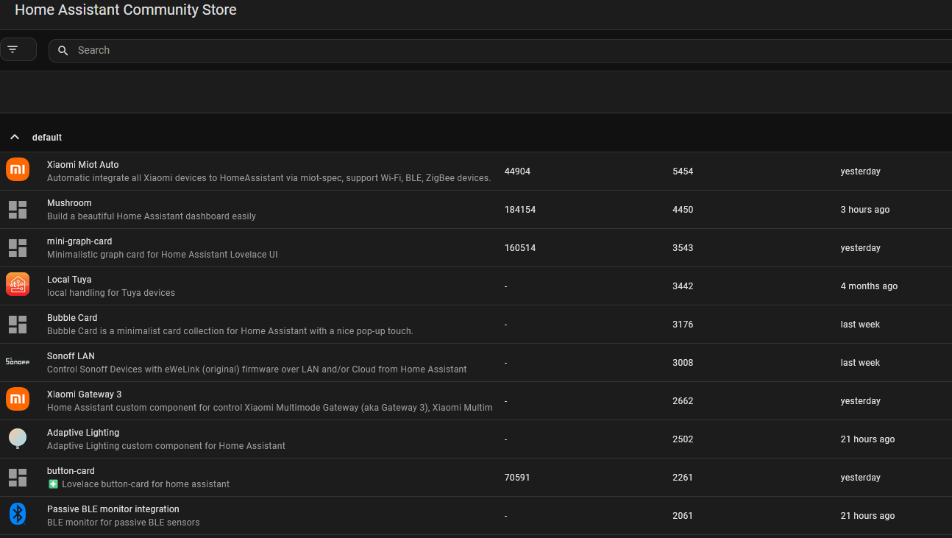Image resolution: width=952 pixels, height=538 pixels.
Task: Click Local Tuya's 4 months ago timestamp
Action: 869,286
